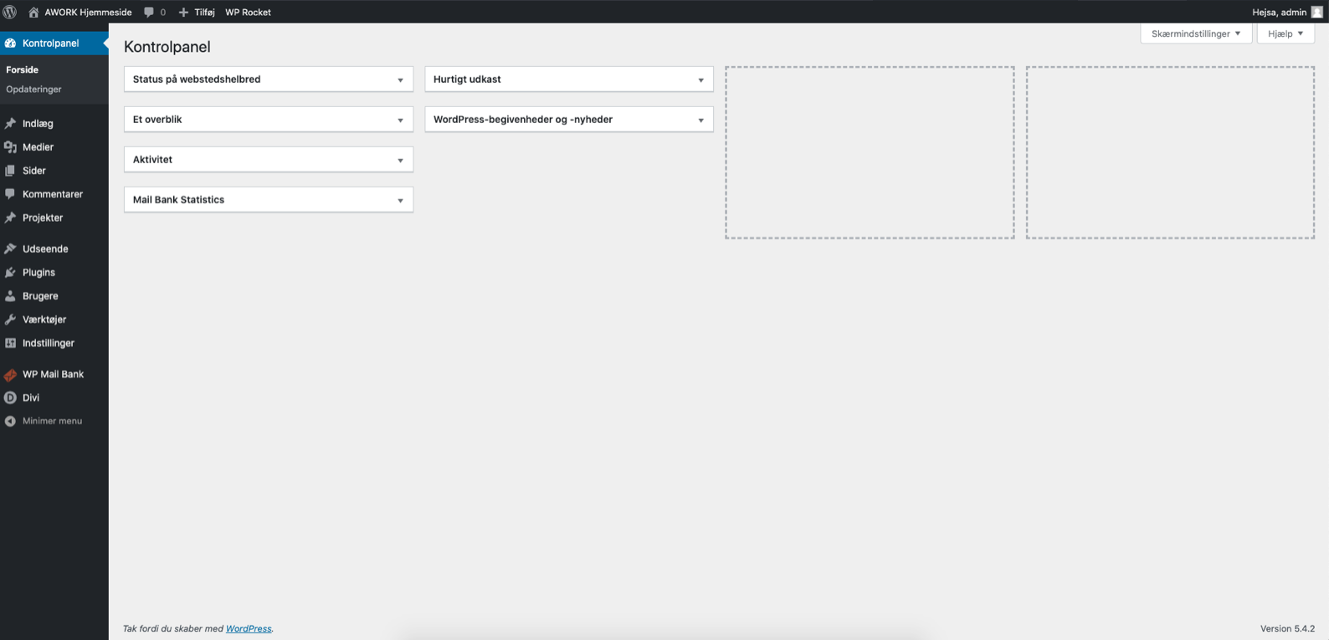
Task: Go to Divi menu label
Action: pyautogui.click(x=31, y=397)
